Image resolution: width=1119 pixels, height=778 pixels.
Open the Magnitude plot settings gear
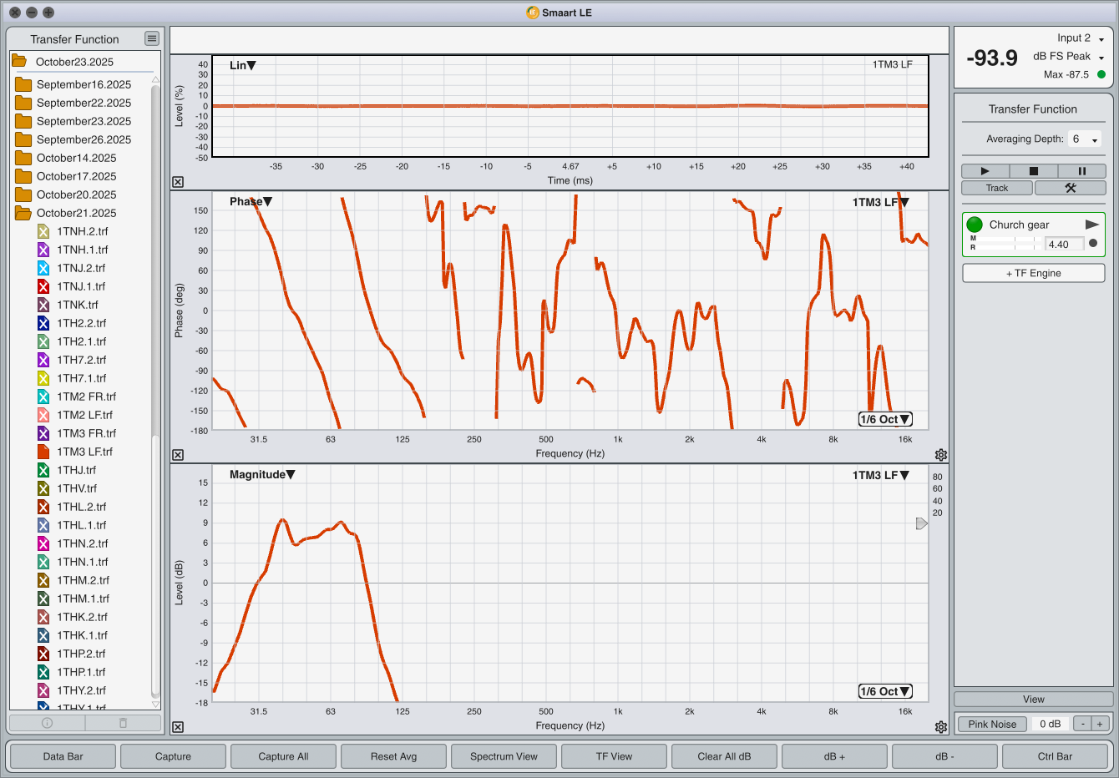point(941,727)
